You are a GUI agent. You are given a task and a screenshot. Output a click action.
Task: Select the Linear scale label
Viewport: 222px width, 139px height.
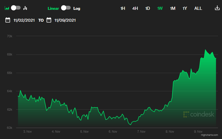coord(53,8)
